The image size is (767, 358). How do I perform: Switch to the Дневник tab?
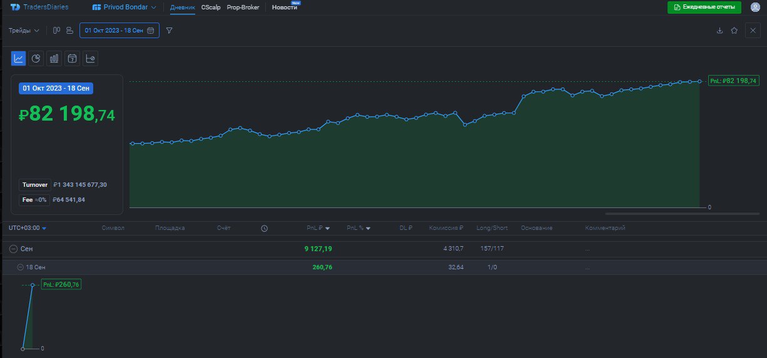pyautogui.click(x=183, y=7)
